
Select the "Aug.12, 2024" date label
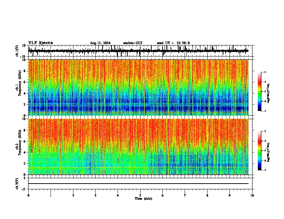[x=100, y=43]
